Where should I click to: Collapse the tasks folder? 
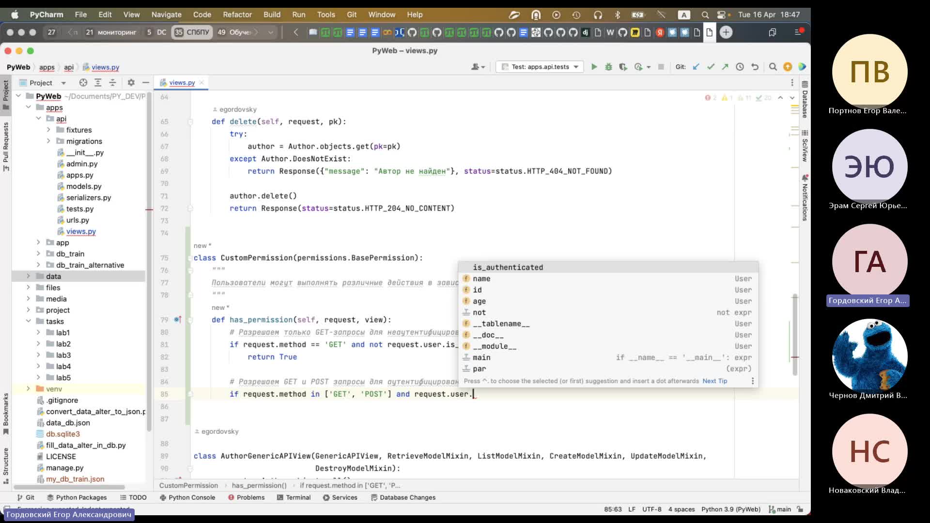click(x=29, y=321)
